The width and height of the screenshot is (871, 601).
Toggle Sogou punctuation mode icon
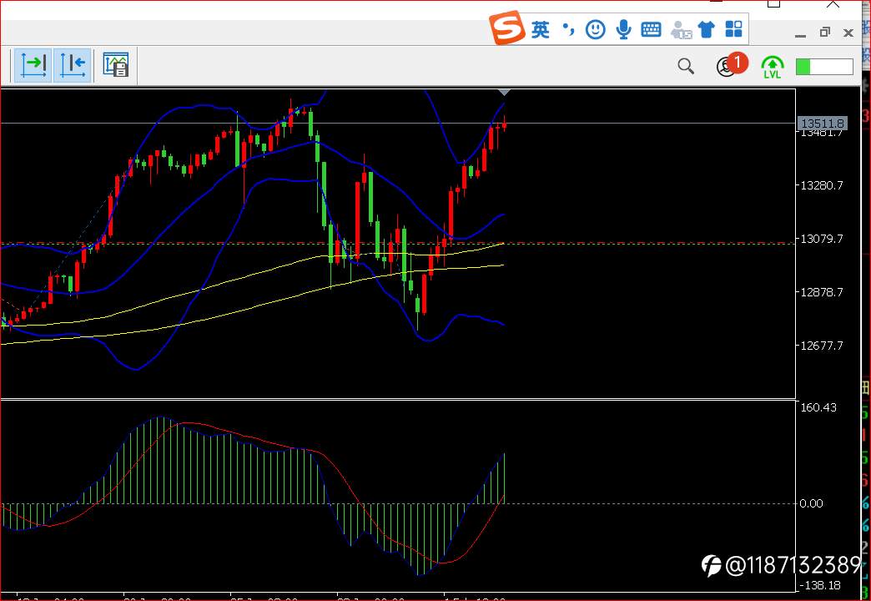point(567,29)
